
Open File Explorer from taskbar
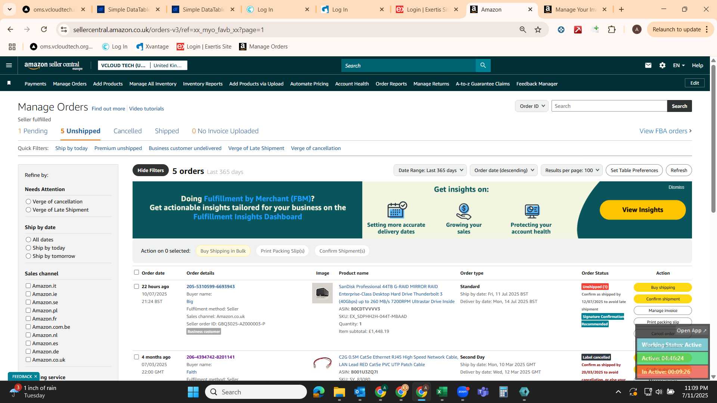(x=339, y=392)
